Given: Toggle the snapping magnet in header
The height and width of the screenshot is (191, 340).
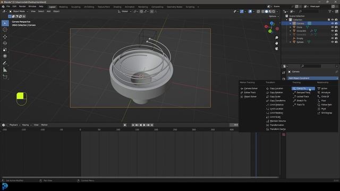Looking at the screenshot, I should pyautogui.click(x=141, y=11).
